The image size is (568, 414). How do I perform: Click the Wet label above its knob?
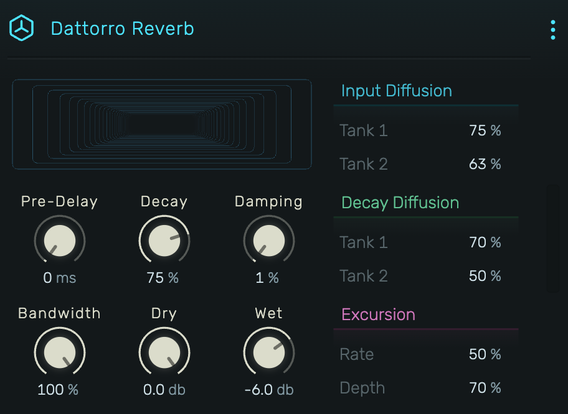point(268,313)
